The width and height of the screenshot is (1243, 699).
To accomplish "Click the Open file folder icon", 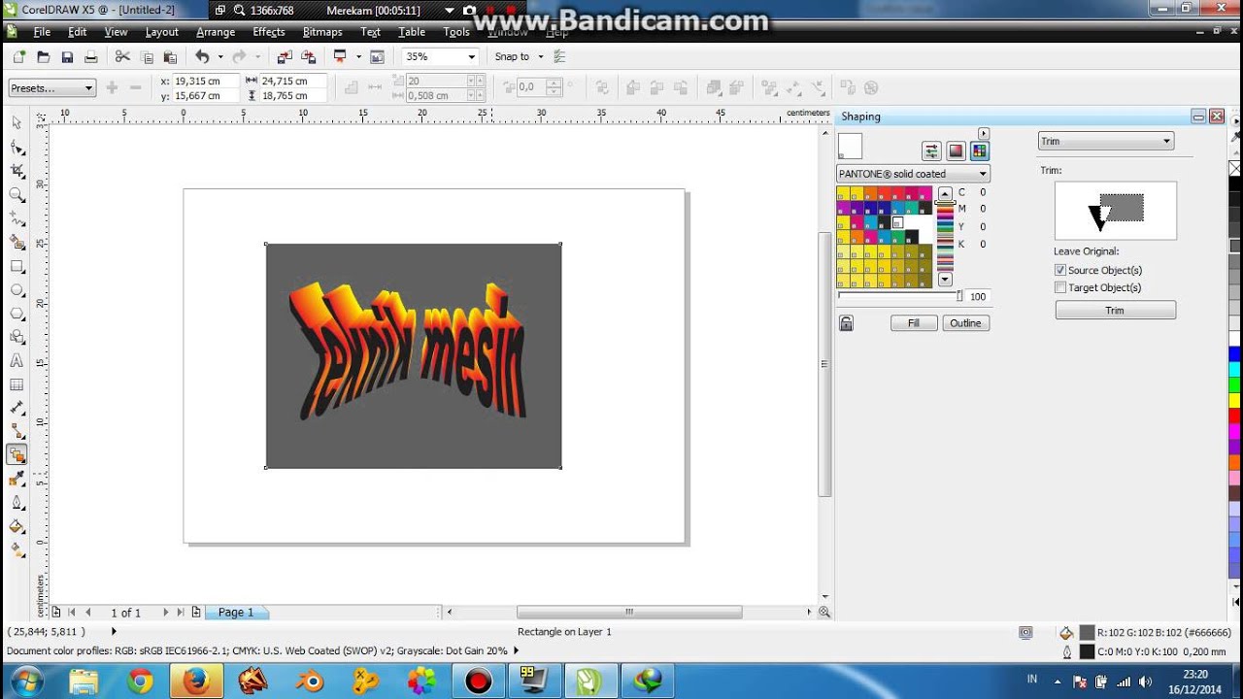I will coord(43,57).
